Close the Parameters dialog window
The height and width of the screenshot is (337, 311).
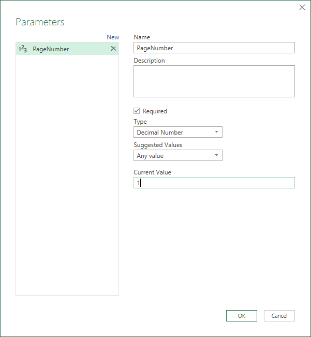tap(302, 7)
